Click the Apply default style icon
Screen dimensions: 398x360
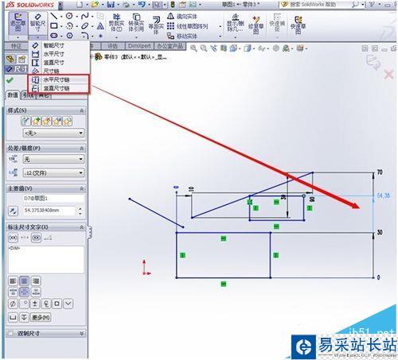click(x=25, y=122)
